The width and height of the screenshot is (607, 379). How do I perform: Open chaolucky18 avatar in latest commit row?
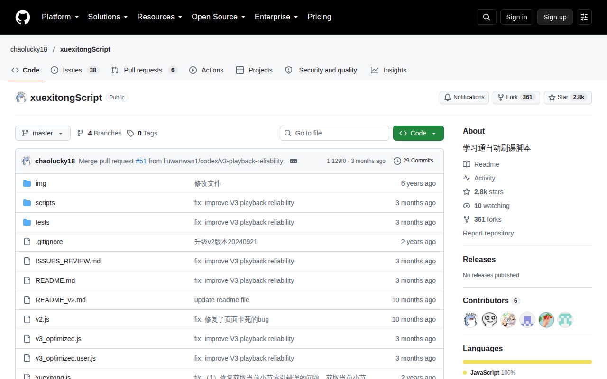coord(27,161)
